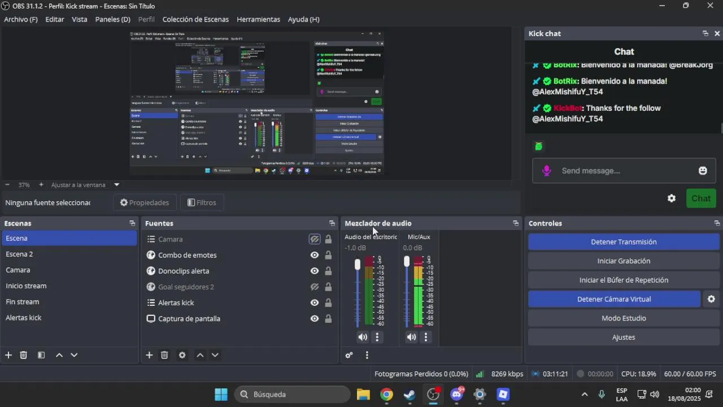Click Detener Transmisión button

(x=624, y=242)
